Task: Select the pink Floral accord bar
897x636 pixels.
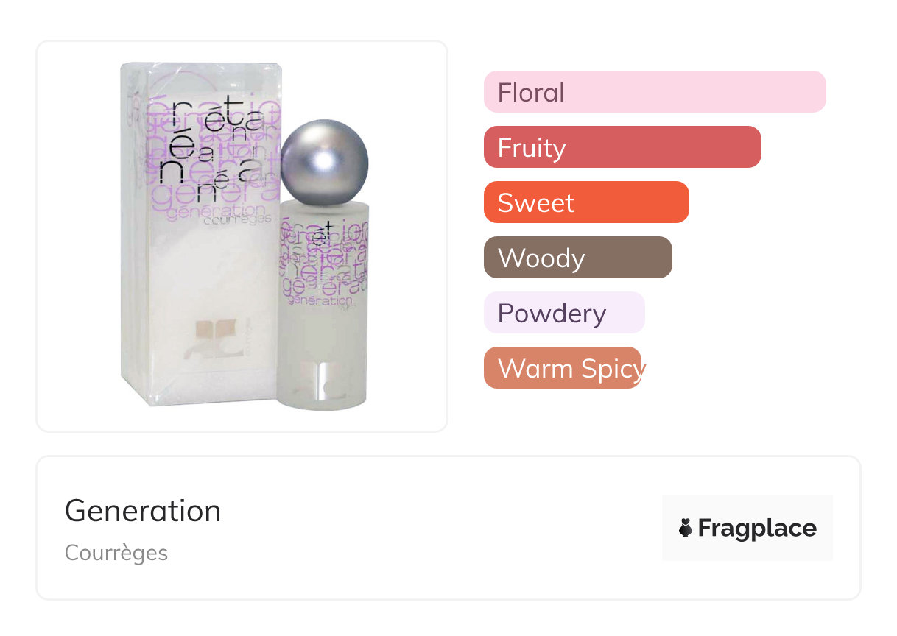Action: click(x=654, y=92)
